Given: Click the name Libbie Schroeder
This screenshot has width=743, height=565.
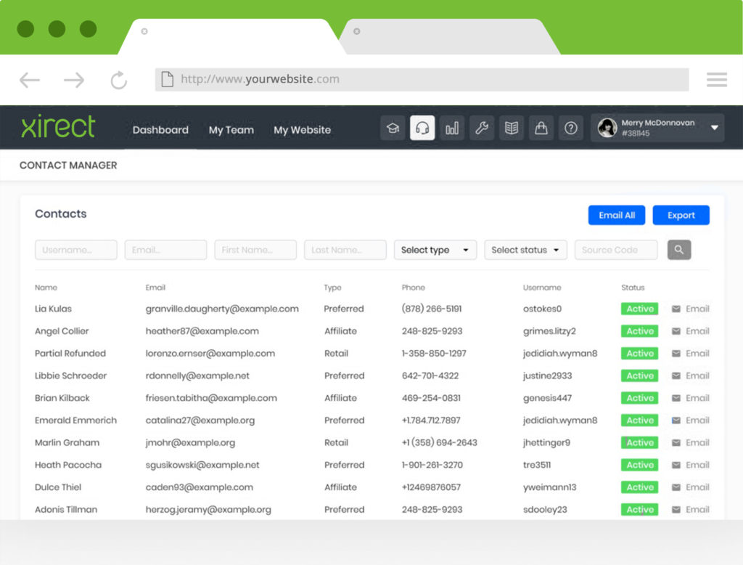Looking at the screenshot, I should [70, 375].
